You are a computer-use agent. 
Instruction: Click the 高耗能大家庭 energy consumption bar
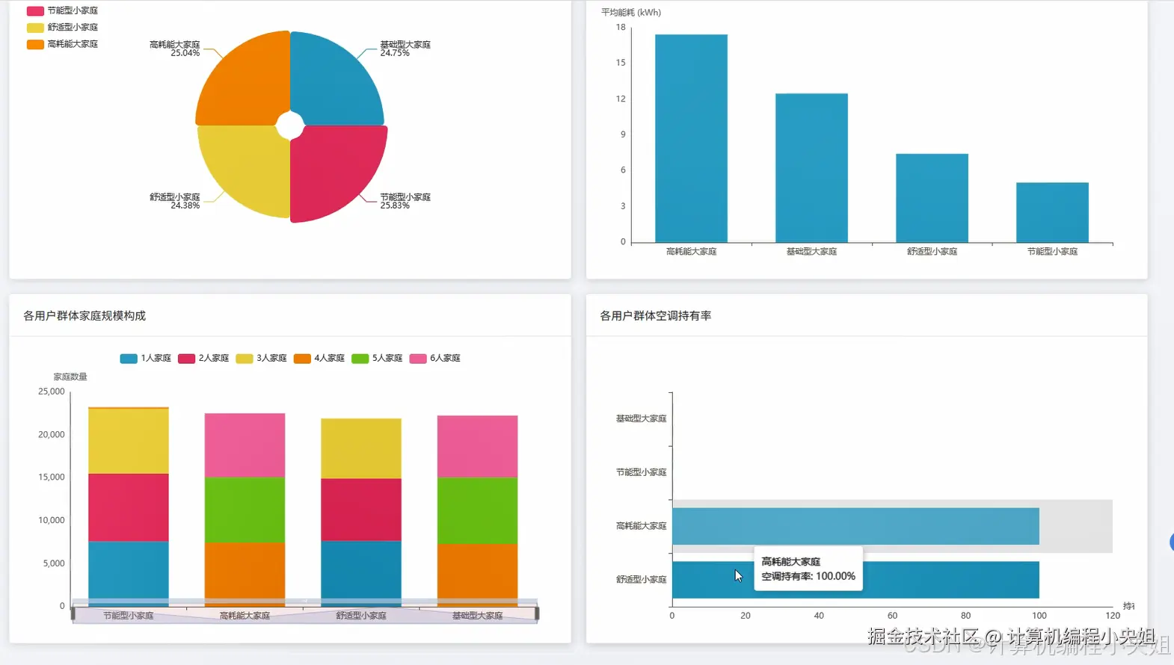point(691,138)
